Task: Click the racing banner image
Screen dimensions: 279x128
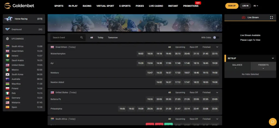Action: [x=135, y=23]
